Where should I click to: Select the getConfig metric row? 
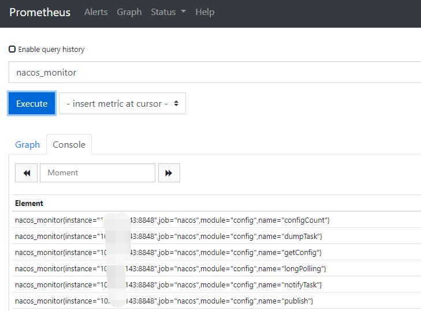click(x=217, y=252)
